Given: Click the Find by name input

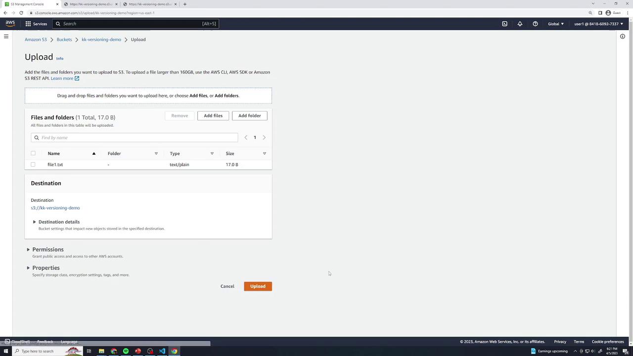Looking at the screenshot, I should coord(135,137).
